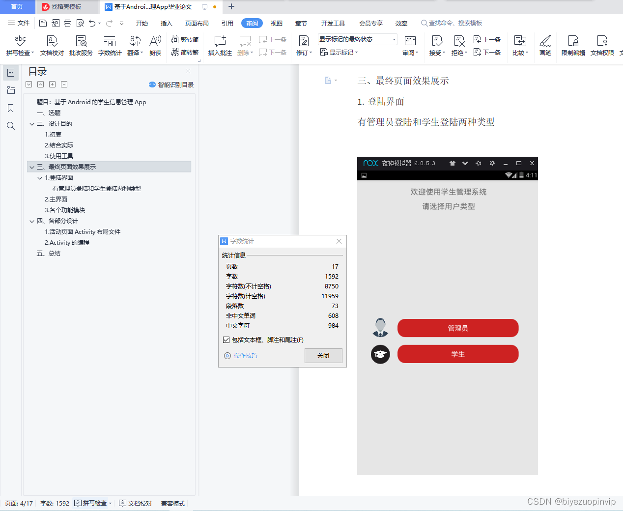
Task: Click 智能识别目录 in outline panel
Action: (171, 85)
